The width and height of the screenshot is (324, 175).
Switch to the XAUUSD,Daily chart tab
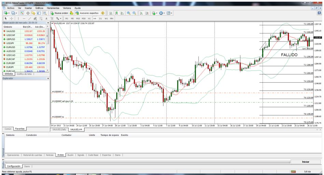click(x=59, y=129)
